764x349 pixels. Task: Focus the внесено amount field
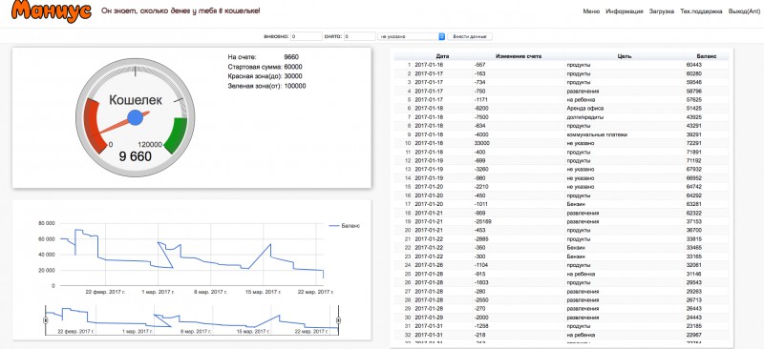point(307,36)
